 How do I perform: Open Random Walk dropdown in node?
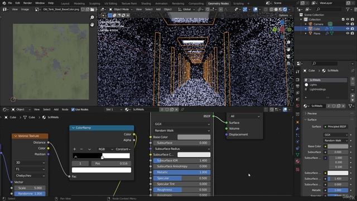coord(182,131)
